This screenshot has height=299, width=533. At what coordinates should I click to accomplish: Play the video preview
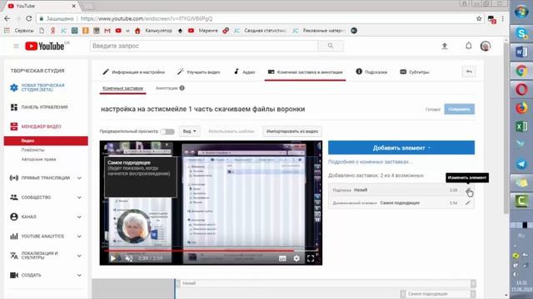click(x=113, y=258)
